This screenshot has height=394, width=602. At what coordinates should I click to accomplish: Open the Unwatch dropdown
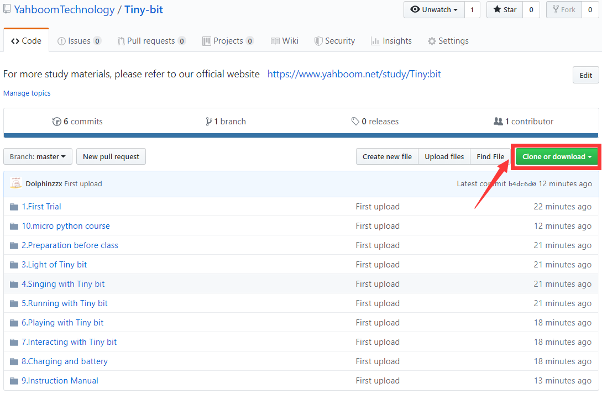[434, 9]
